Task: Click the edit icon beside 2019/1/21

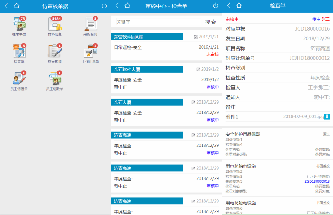Action: point(196,37)
